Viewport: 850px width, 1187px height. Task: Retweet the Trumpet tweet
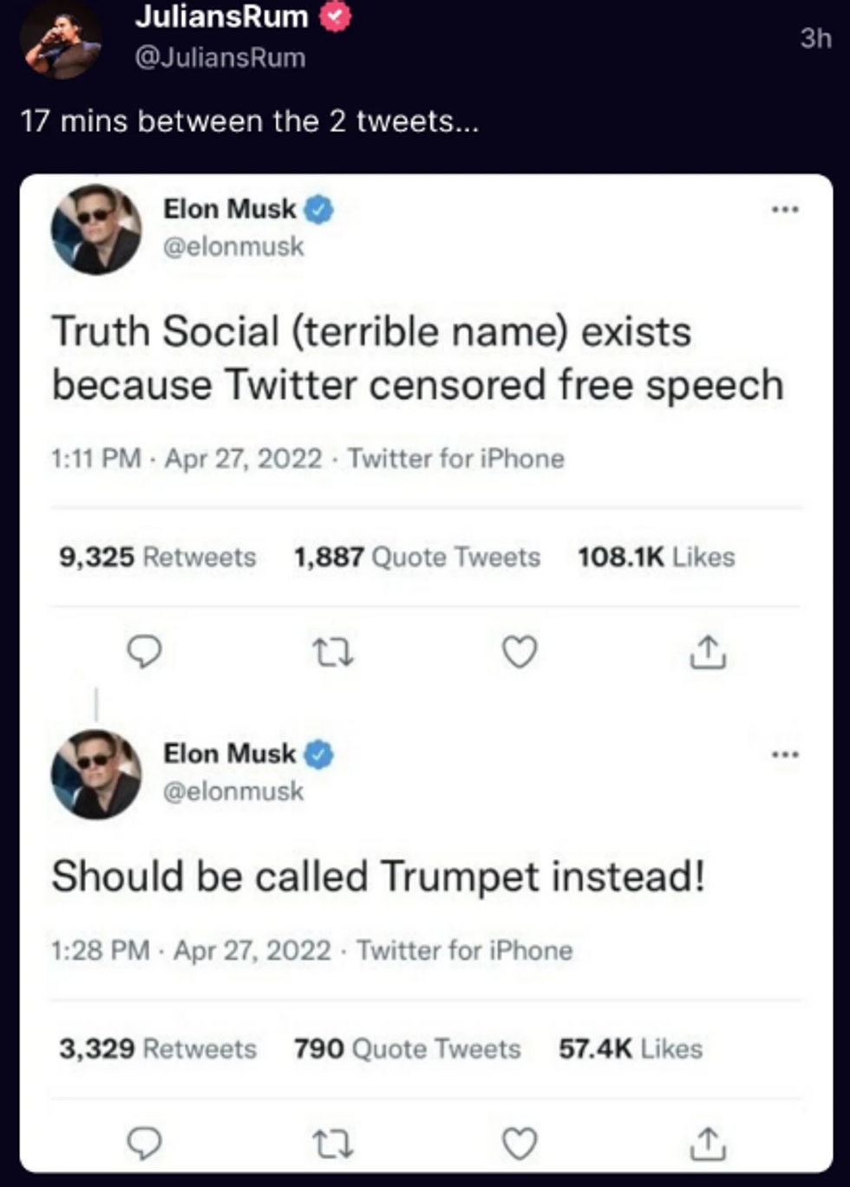(x=333, y=1144)
